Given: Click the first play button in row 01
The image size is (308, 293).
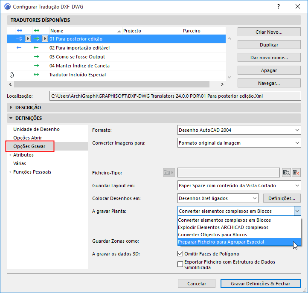Looking at the screenshot, I should tap(28, 39).
